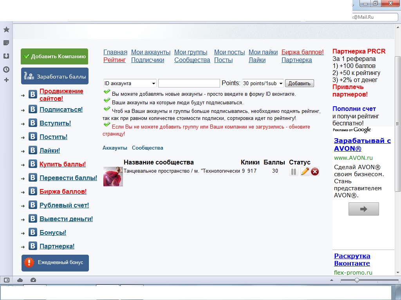
Task: Open the history clock icon in sidebar
Action: pos(6,70)
